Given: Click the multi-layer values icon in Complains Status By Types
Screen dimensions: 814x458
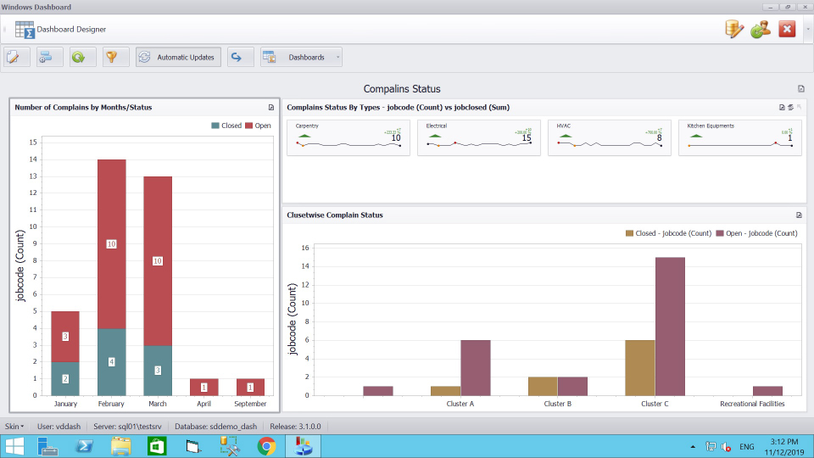Looking at the screenshot, I should pos(790,108).
